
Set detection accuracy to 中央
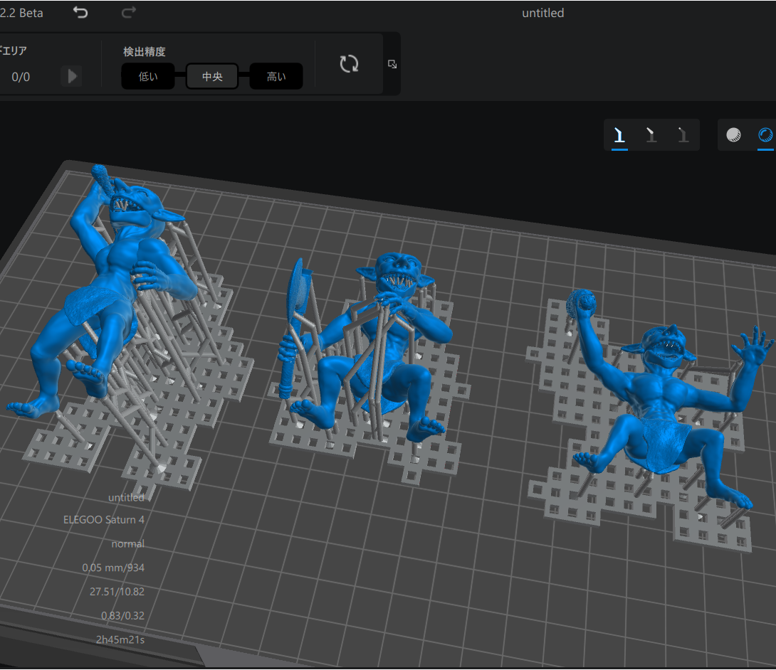pos(212,77)
